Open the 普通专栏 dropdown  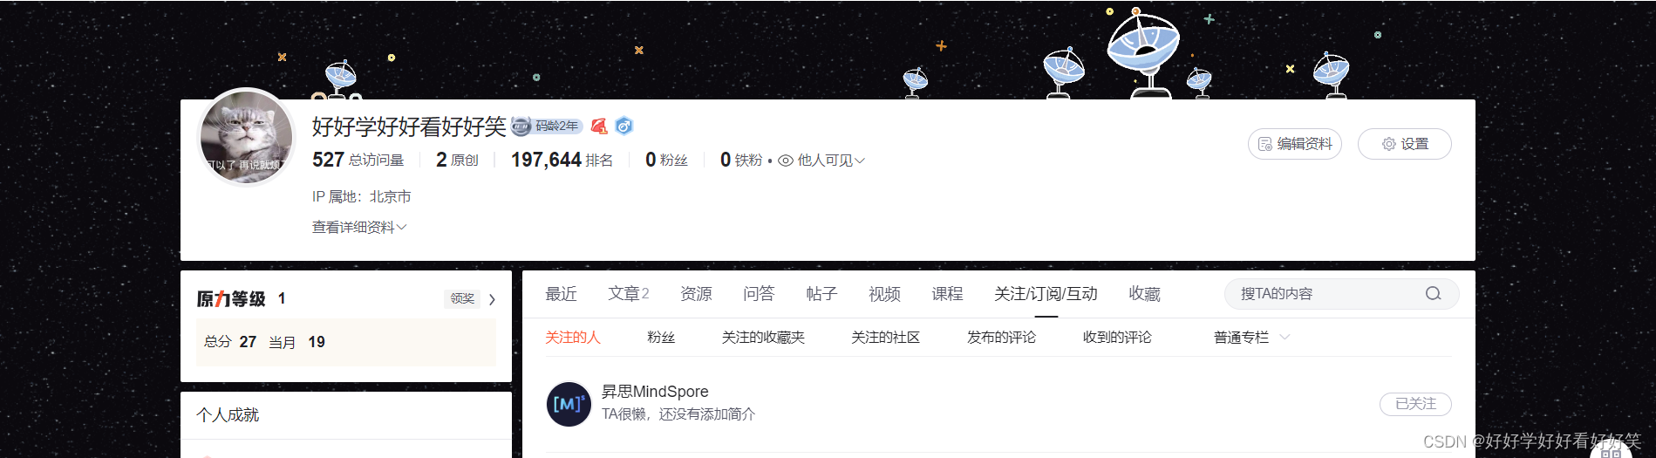coord(1251,338)
